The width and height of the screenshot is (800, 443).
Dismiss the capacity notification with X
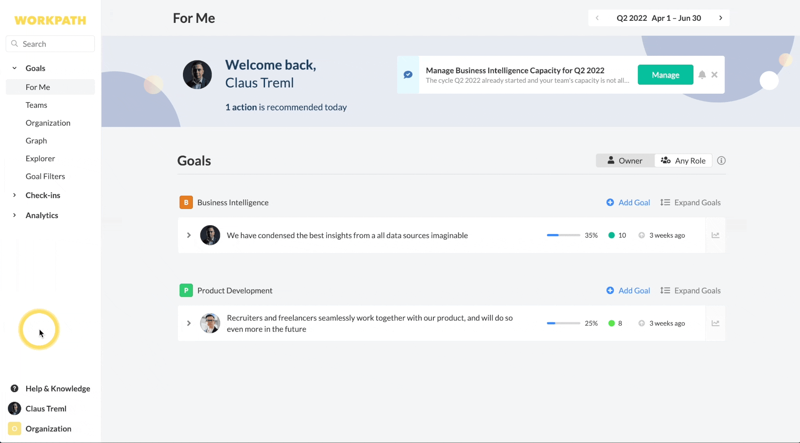tap(715, 75)
